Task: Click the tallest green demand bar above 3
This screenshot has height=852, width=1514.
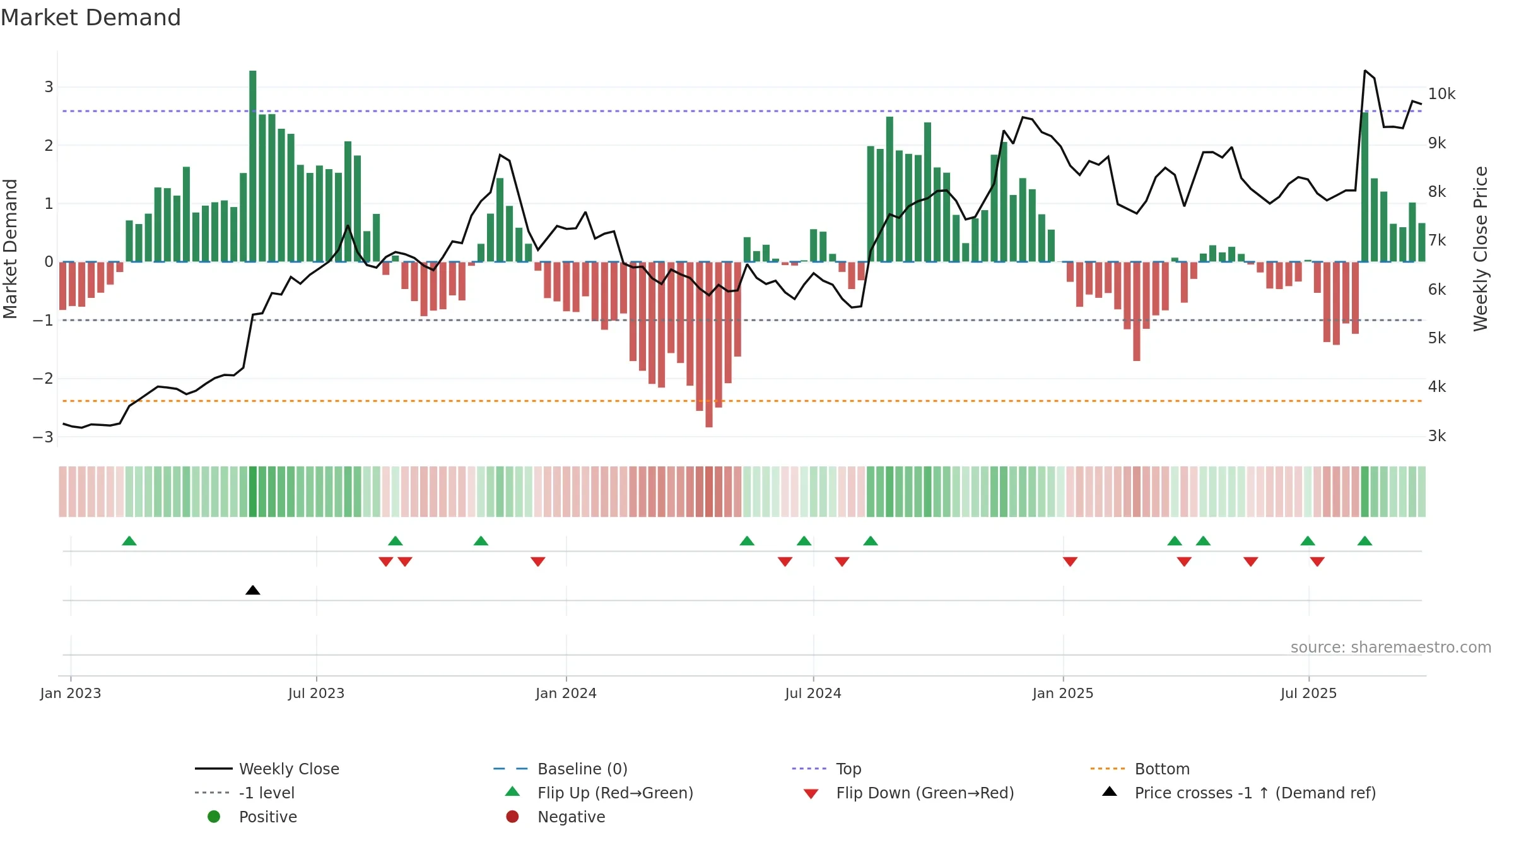Action: [253, 166]
